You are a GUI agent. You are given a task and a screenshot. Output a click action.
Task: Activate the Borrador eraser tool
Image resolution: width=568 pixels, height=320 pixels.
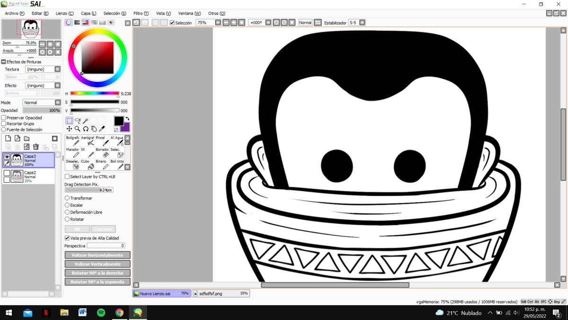point(102,152)
